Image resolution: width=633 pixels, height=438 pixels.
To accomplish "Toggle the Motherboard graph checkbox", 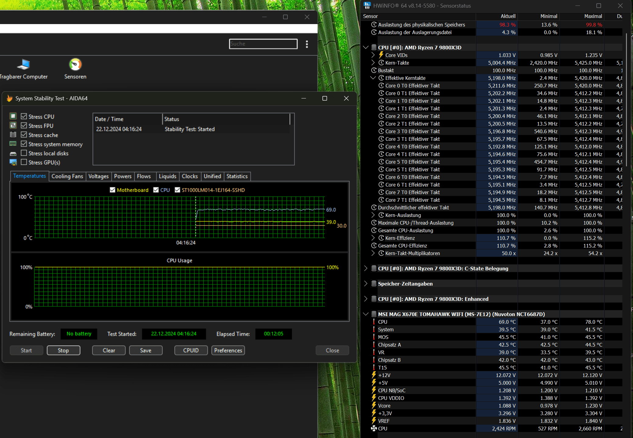I will 112,190.
